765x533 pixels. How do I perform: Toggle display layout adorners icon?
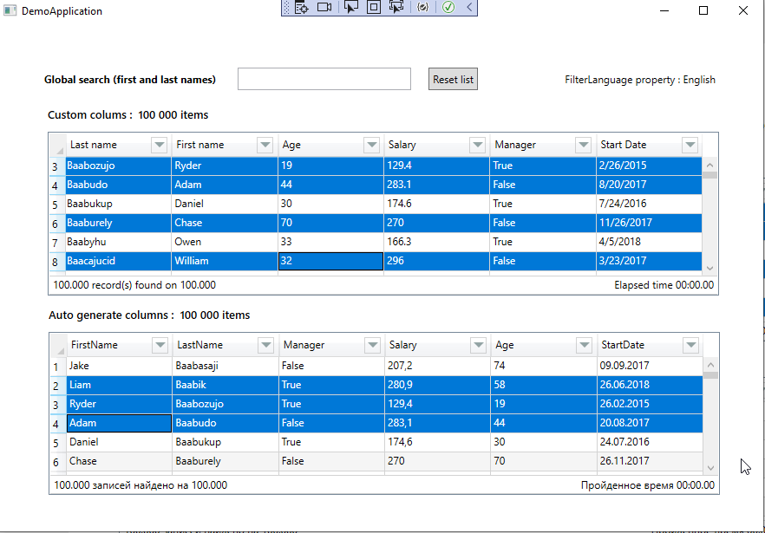(x=376, y=8)
